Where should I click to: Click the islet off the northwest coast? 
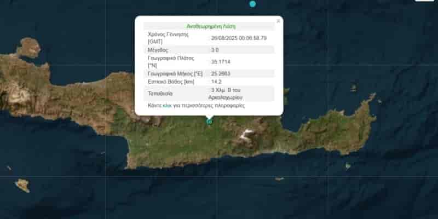click(x=29, y=48)
